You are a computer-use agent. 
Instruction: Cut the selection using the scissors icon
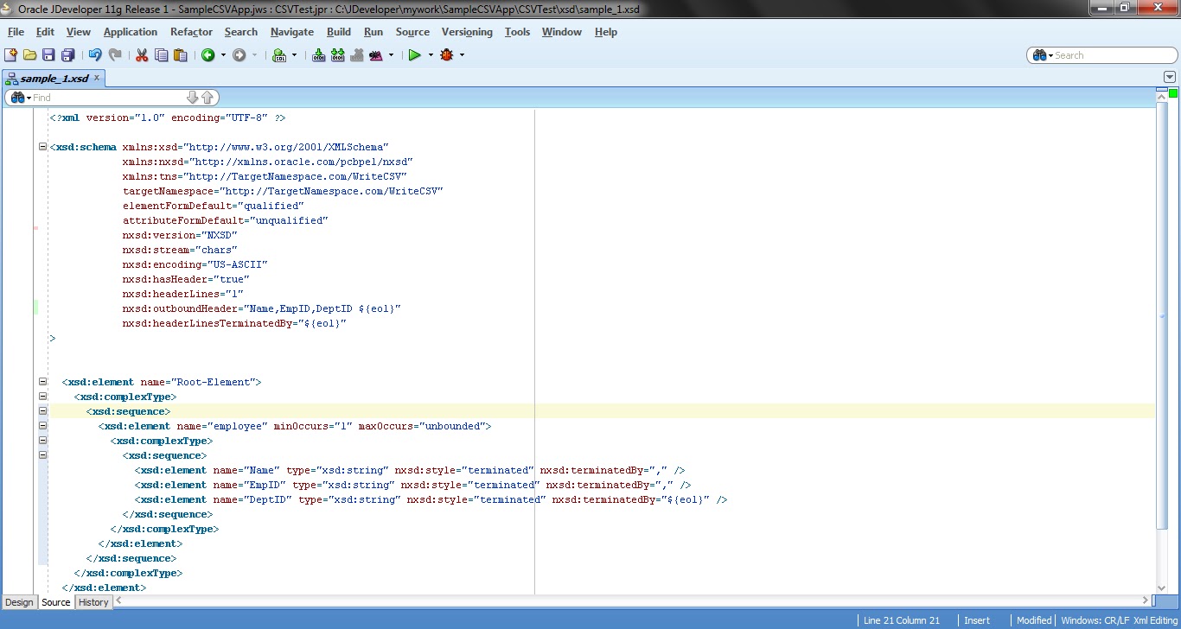[x=141, y=54]
